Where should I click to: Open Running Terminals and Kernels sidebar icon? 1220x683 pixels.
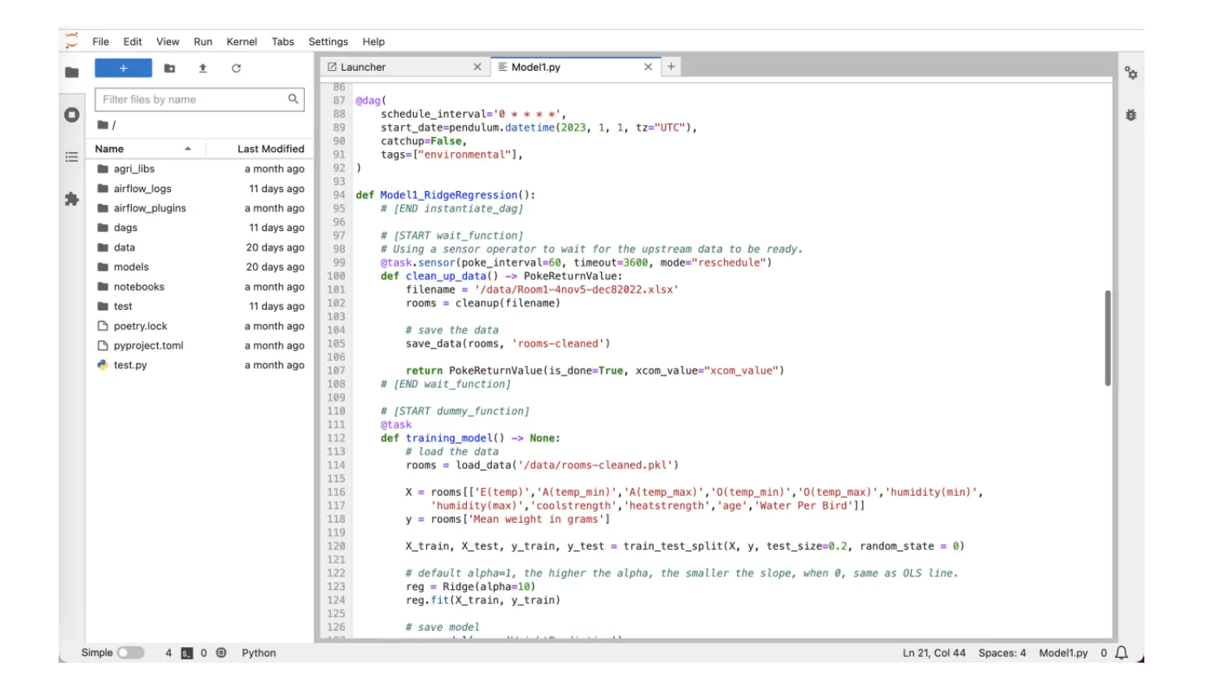click(x=72, y=115)
